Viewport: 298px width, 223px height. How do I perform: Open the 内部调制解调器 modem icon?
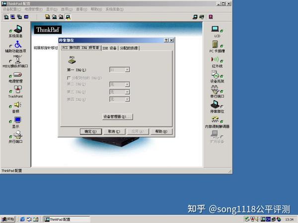pyautogui.click(x=215, y=119)
